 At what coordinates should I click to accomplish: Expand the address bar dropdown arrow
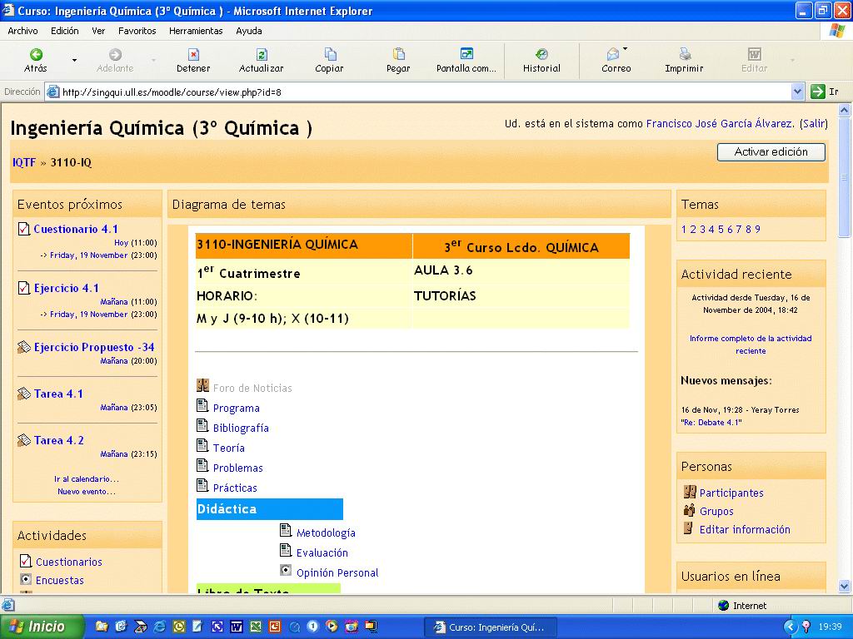tap(797, 92)
